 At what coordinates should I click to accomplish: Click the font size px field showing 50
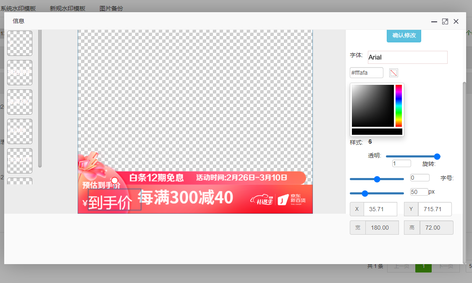click(419, 192)
